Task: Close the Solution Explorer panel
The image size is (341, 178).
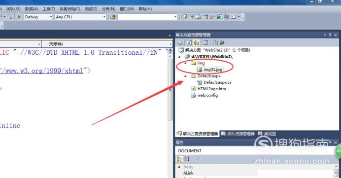Action: pyautogui.click(x=336, y=35)
